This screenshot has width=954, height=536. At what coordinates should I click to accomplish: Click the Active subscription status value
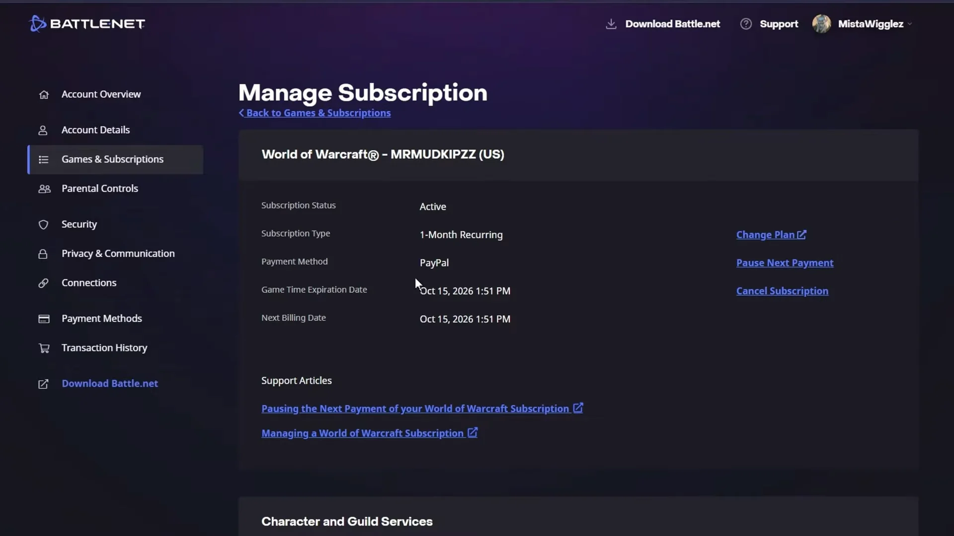pos(433,206)
